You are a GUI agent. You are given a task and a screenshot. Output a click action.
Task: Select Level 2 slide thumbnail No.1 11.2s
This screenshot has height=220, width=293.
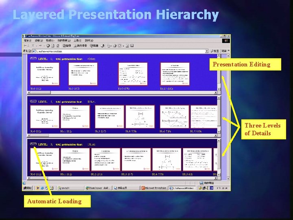tap(75, 117)
